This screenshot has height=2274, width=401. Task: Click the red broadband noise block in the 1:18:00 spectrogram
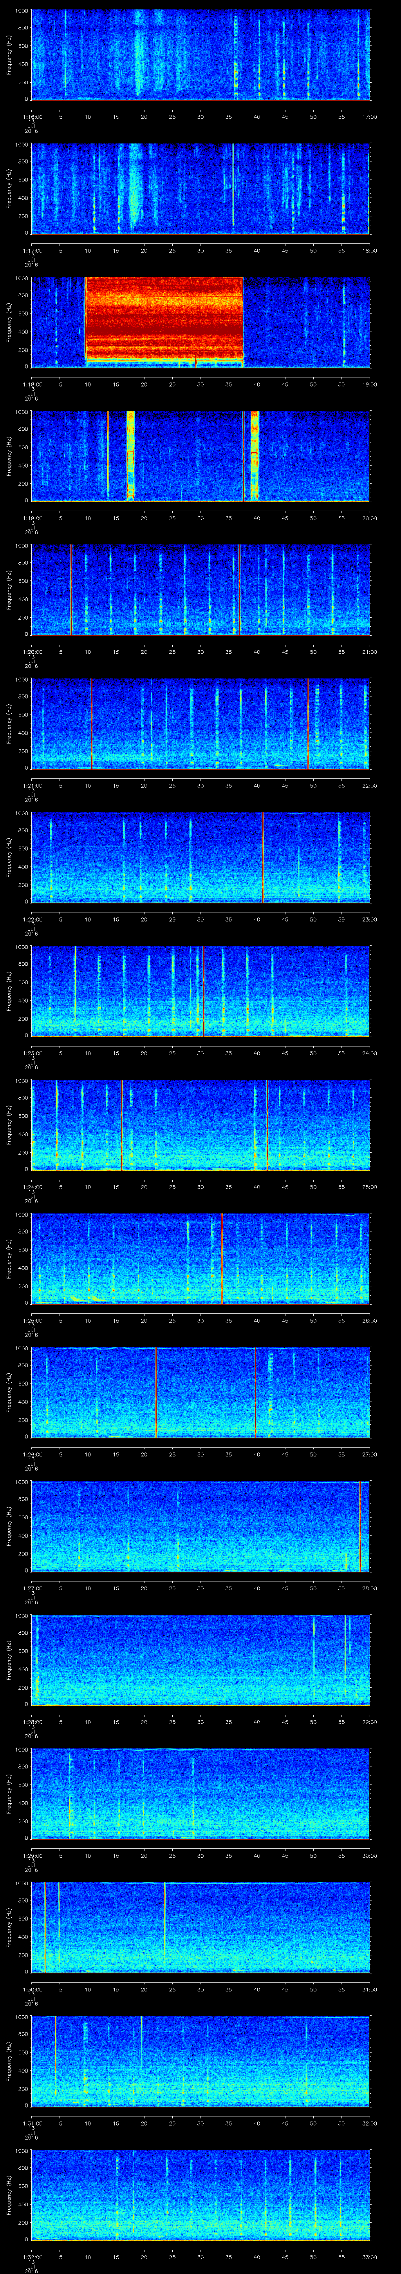click(164, 319)
